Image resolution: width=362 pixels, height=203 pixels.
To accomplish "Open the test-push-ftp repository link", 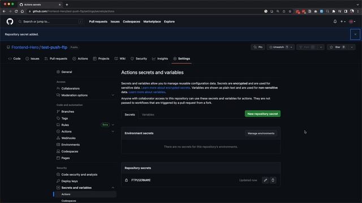I will point(54,47).
